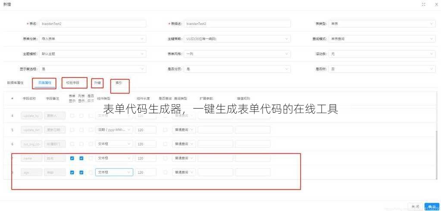Click the 查询类型 column header

(x=181, y=99)
